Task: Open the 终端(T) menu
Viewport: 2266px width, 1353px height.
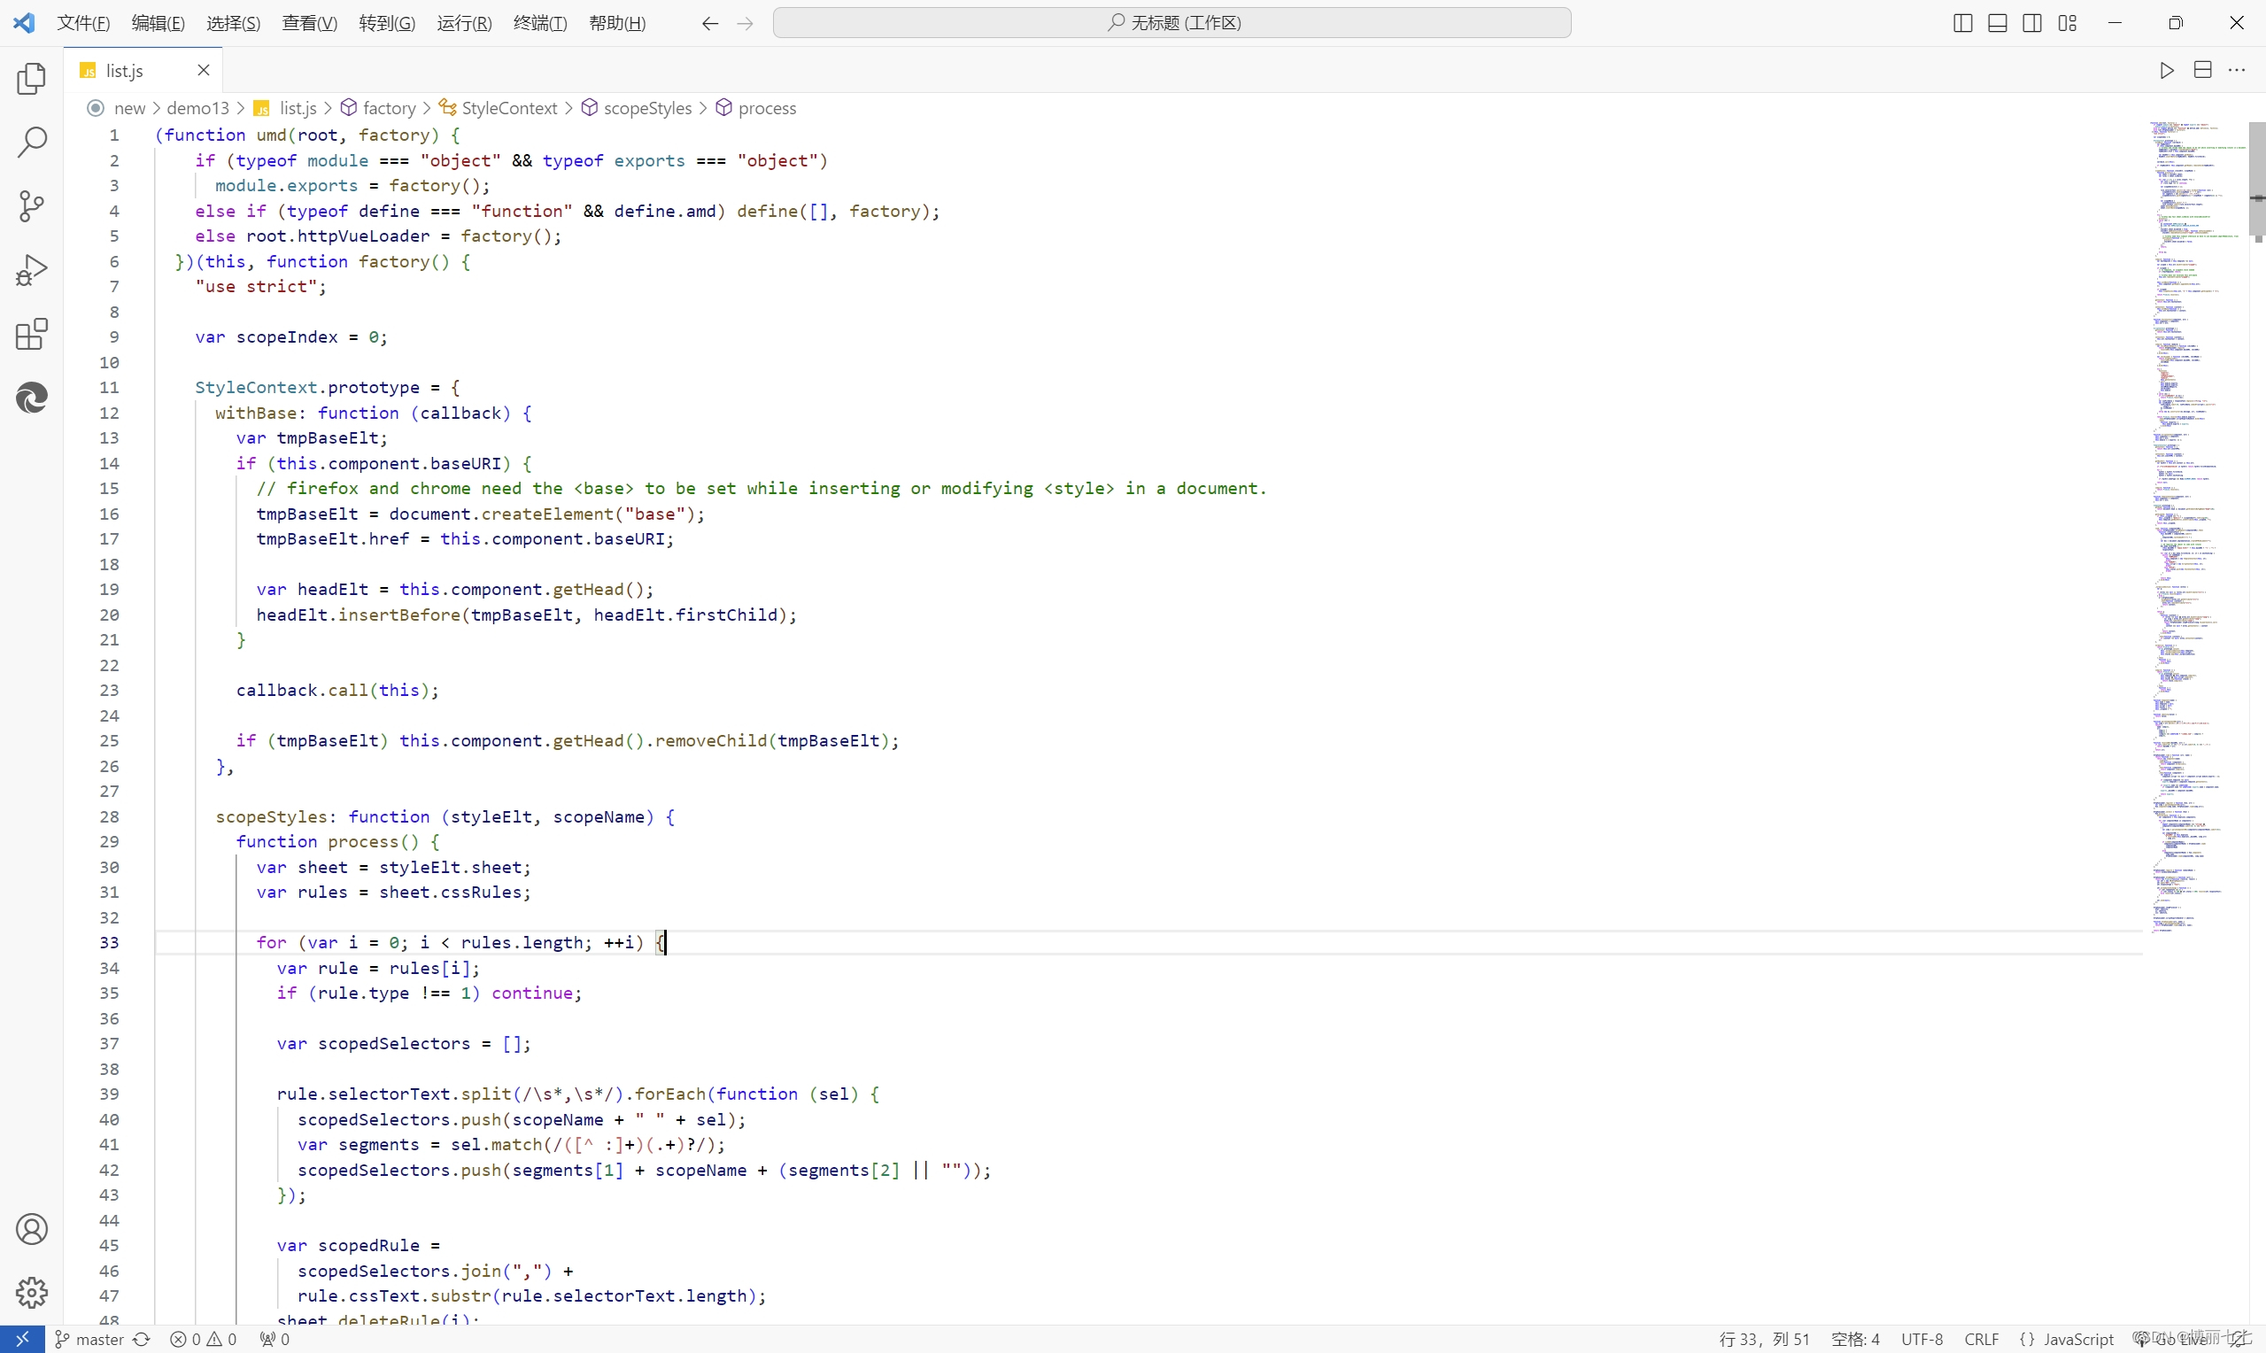Action: pos(539,23)
